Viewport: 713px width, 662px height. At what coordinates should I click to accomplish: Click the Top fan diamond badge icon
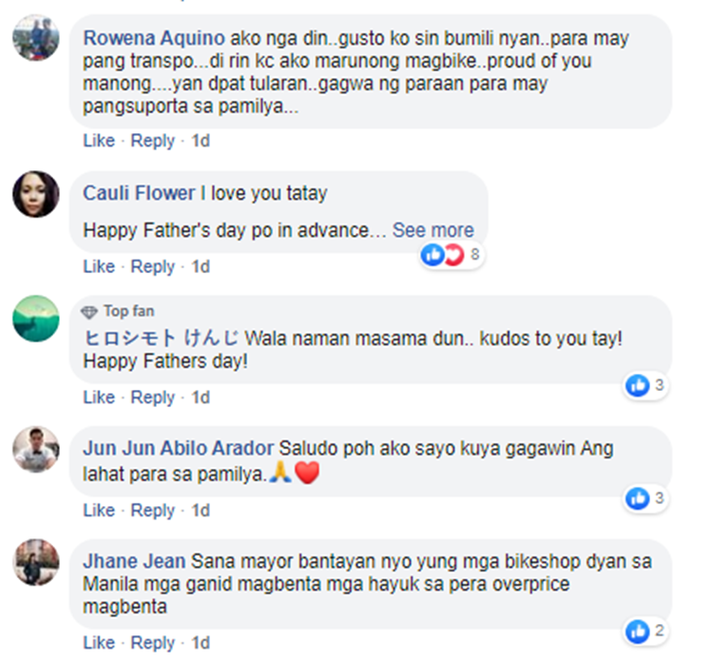[x=89, y=312]
